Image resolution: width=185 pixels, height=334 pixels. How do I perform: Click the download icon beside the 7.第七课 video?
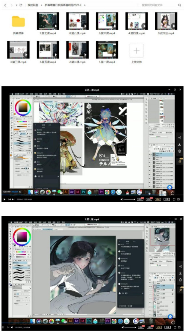[x=180, y=273]
